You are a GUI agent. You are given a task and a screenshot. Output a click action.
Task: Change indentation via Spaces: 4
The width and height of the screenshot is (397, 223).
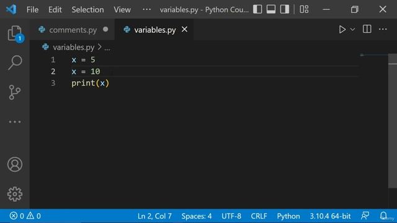[197, 216]
